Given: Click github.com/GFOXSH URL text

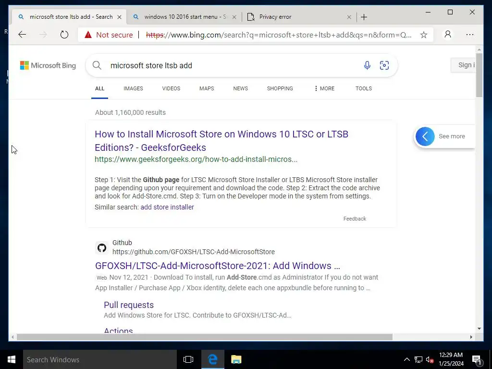Looking at the screenshot, I should pos(194,252).
